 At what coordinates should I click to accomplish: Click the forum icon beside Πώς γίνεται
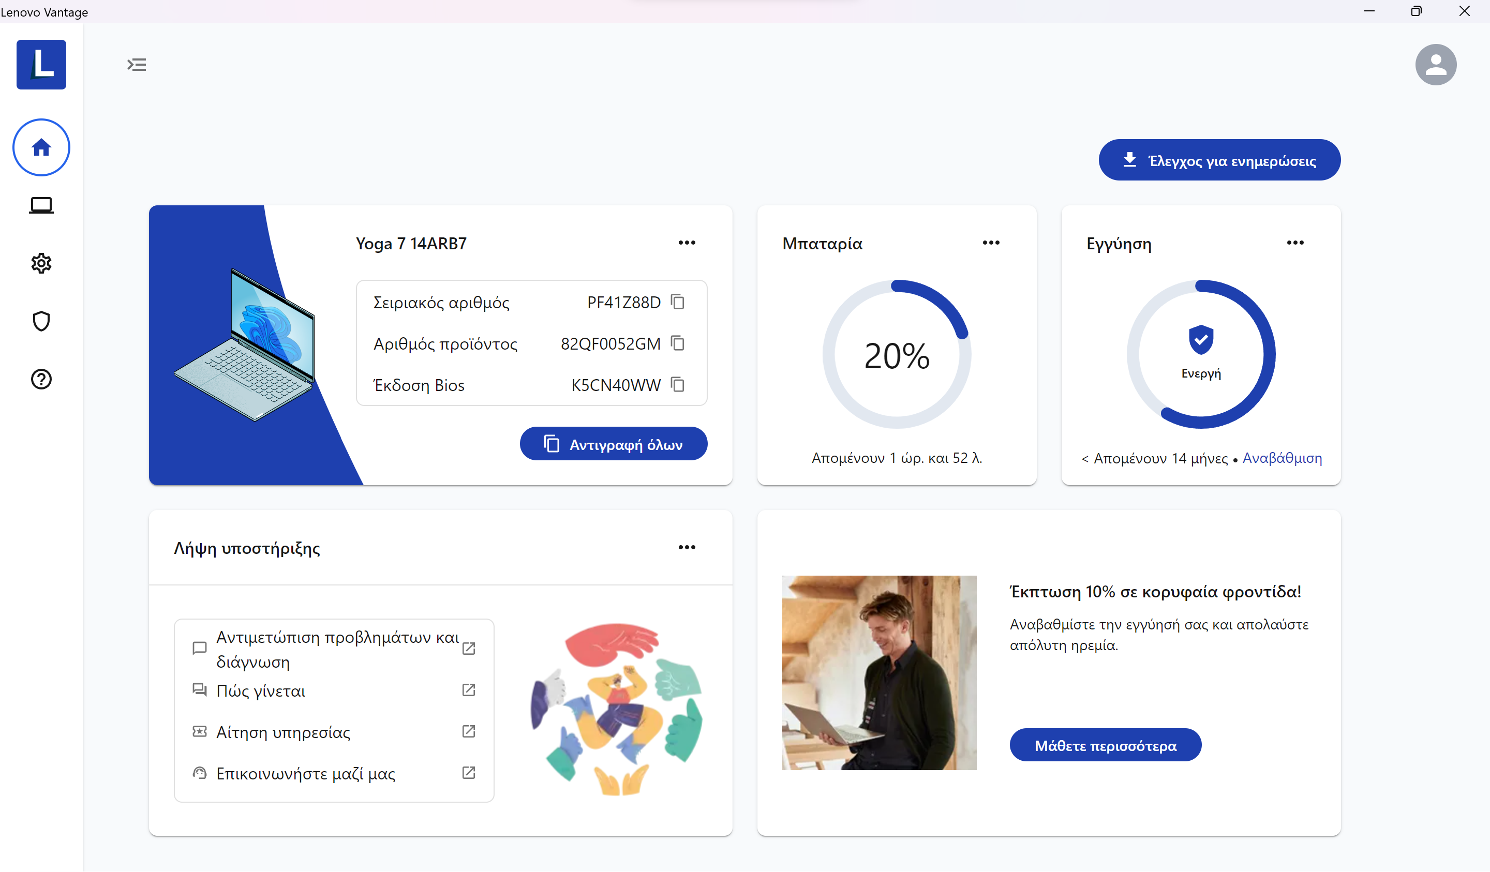pos(200,690)
